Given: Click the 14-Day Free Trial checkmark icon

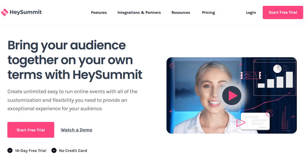Looking at the screenshot, I should [x=10, y=150].
